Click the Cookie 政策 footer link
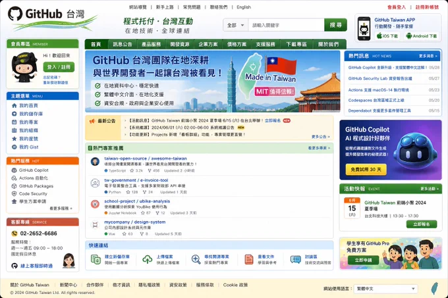Image resolution: width=448 pixels, height=298 pixels. [235, 285]
